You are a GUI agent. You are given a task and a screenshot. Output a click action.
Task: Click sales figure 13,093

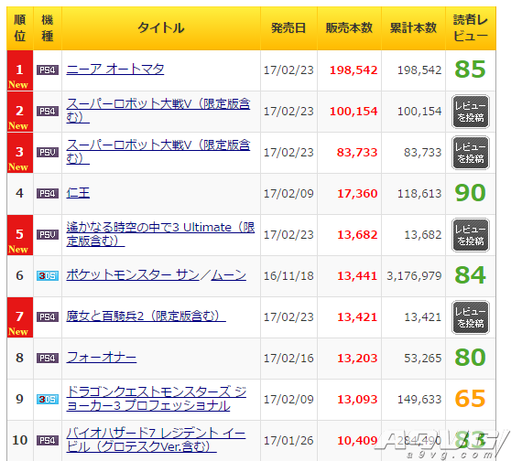357,399
